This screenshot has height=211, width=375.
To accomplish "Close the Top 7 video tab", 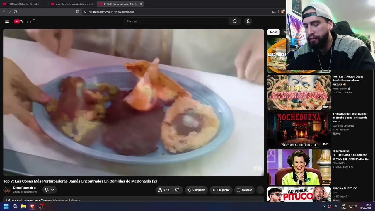I will pyautogui.click(x=141, y=4).
